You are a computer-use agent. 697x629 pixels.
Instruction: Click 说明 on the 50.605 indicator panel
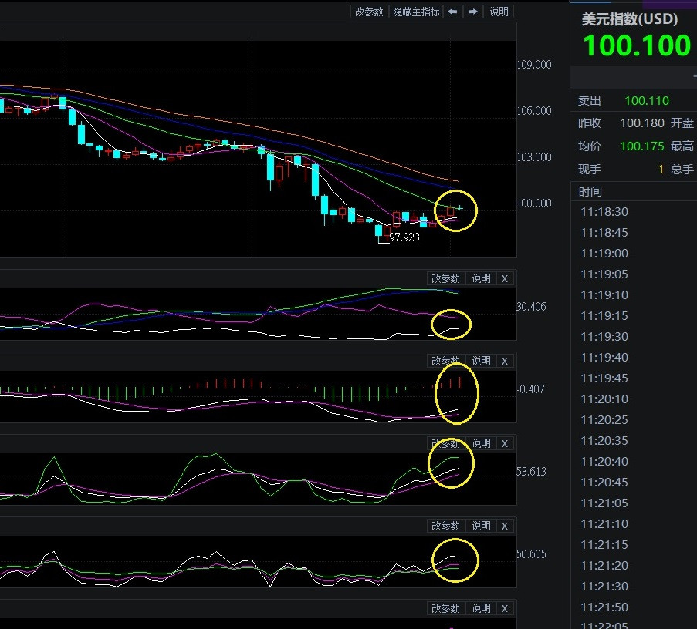click(x=481, y=526)
